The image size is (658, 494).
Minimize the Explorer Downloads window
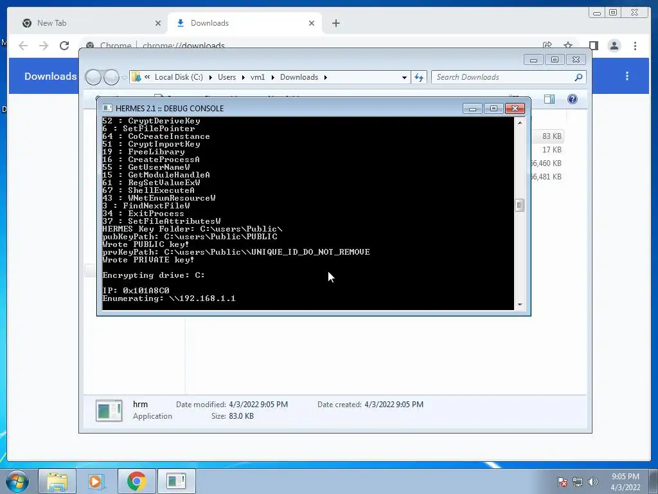[533, 60]
